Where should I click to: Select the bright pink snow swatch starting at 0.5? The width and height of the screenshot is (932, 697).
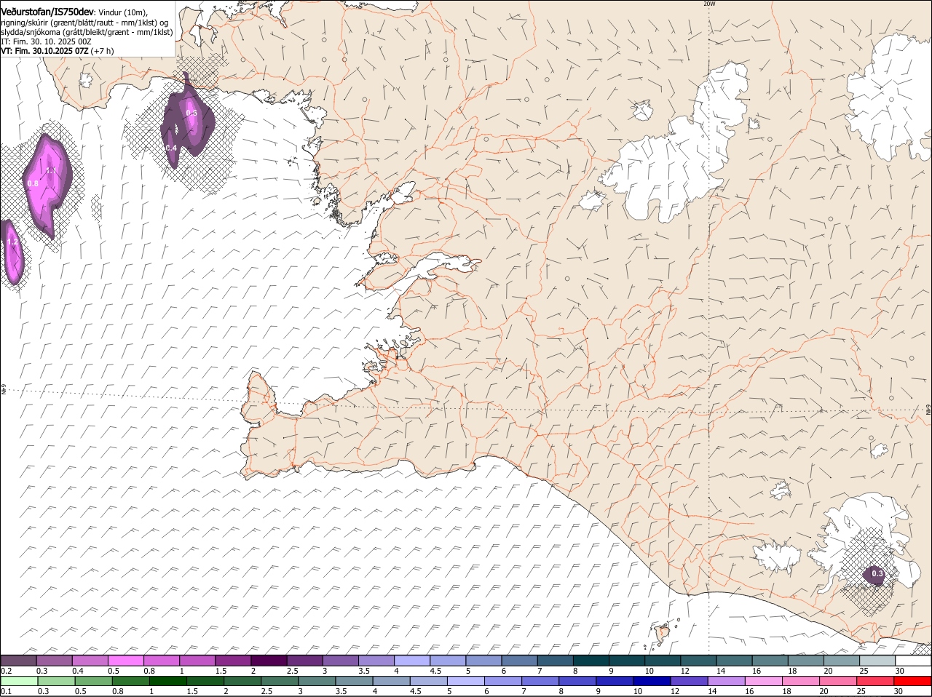[x=125, y=660]
